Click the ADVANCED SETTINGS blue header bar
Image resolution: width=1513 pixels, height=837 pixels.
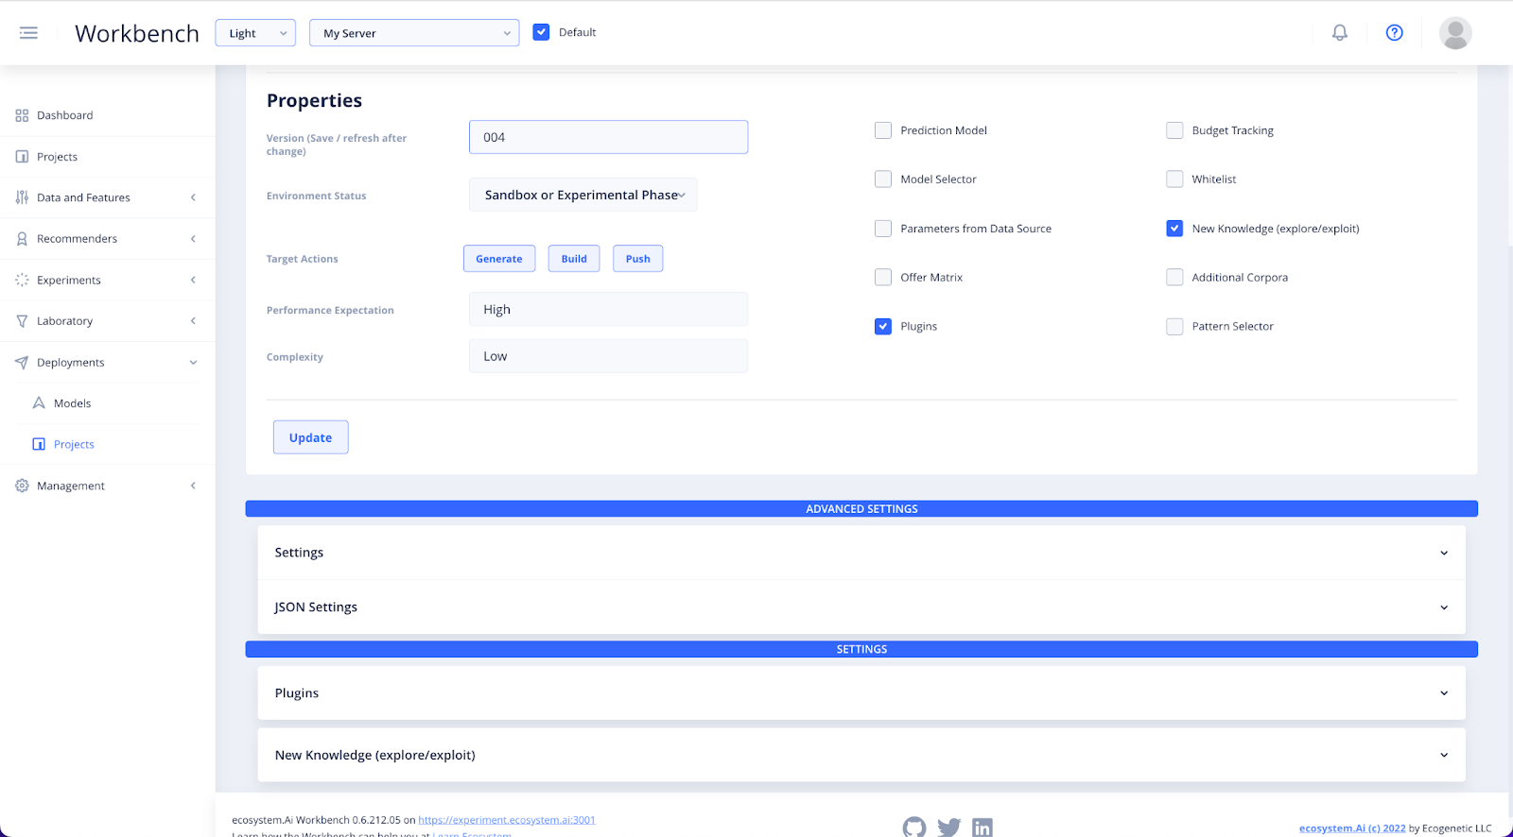coord(861,509)
